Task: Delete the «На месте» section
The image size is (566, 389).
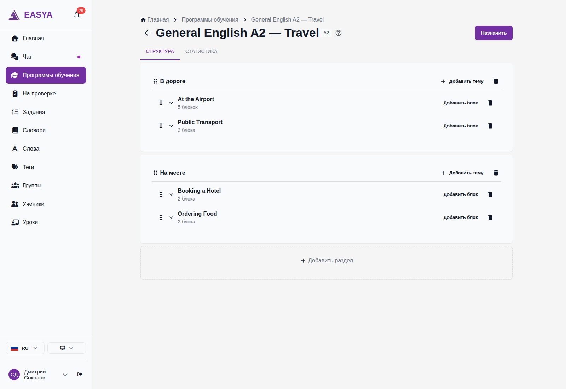Action: [496, 173]
